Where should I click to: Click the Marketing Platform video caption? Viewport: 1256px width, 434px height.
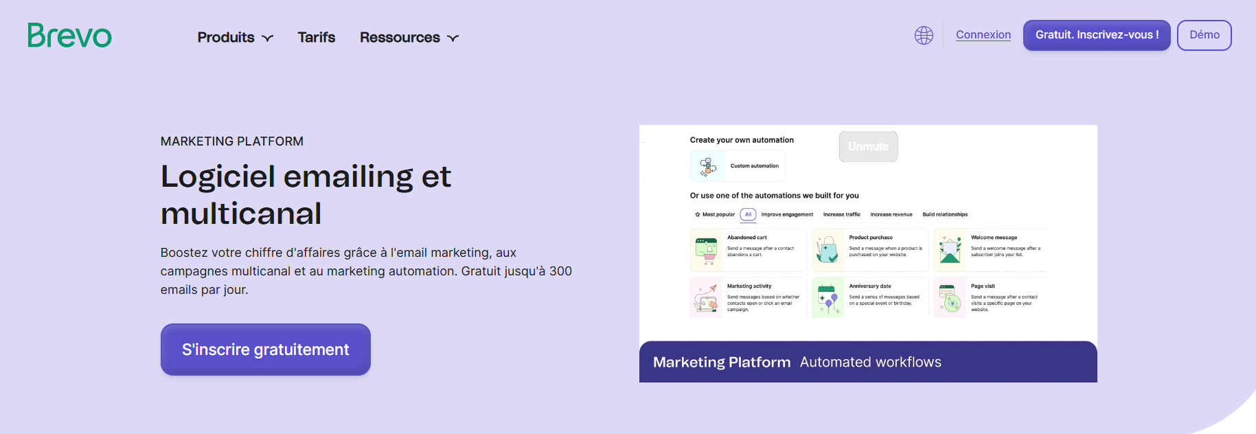pyautogui.click(x=722, y=362)
